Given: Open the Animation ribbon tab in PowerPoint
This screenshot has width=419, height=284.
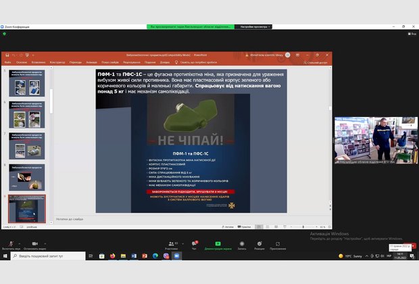Looking at the screenshot, I should [x=91, y=61].
